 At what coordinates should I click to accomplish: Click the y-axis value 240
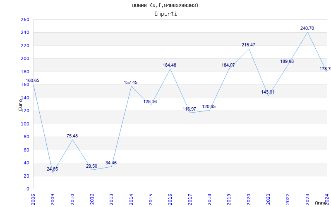[25, 33]
